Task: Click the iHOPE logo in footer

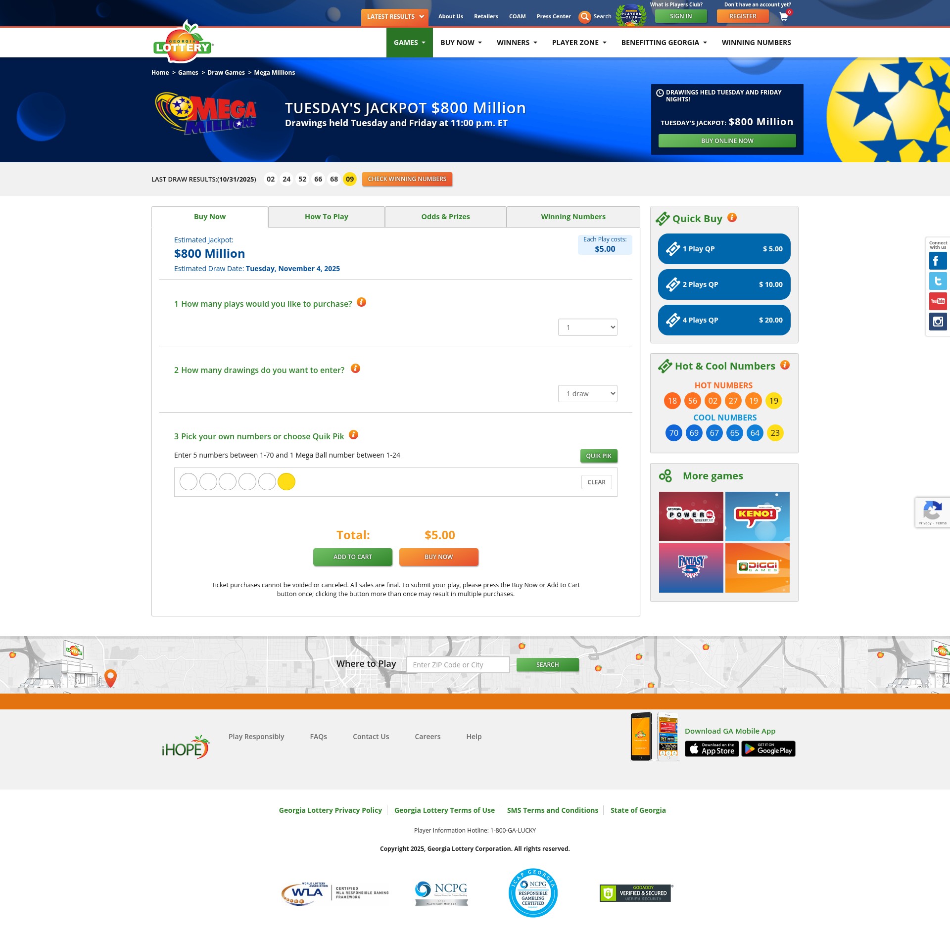Action: 186,747
